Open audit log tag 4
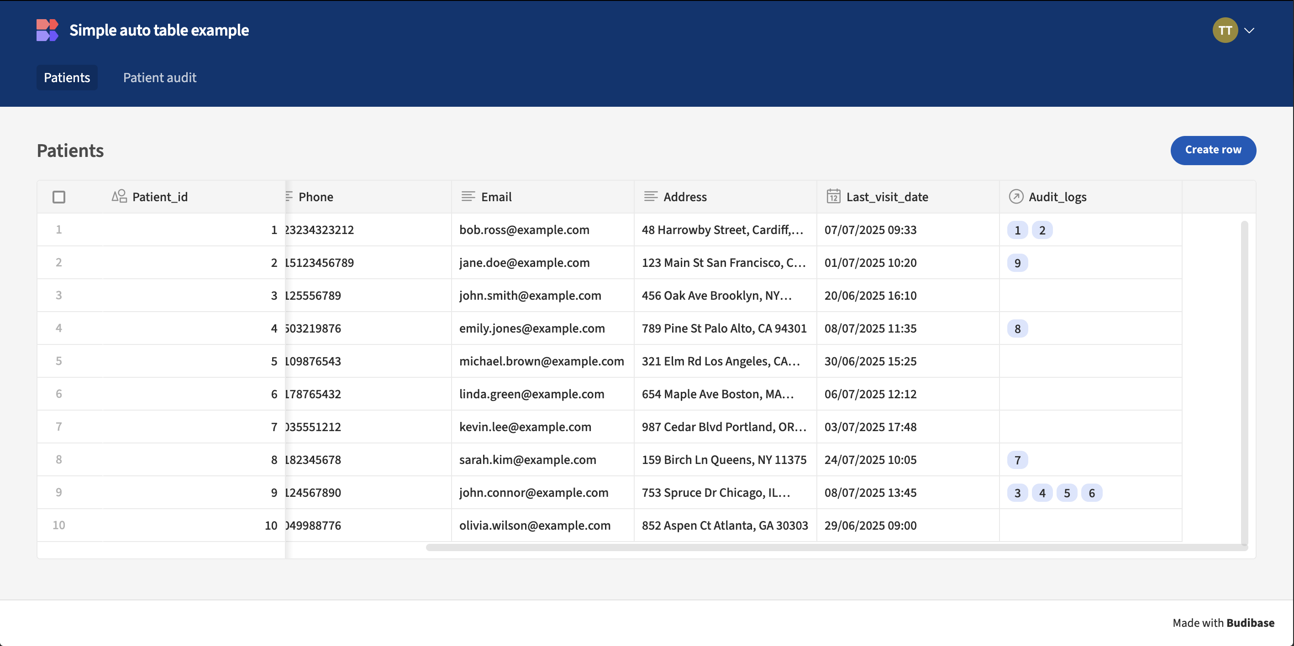 click(1042, 493)
